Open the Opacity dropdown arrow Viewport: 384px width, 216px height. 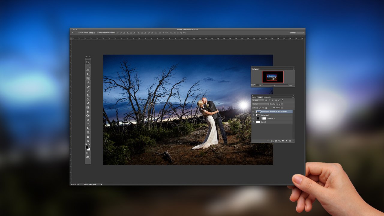[x=282, y=104]
